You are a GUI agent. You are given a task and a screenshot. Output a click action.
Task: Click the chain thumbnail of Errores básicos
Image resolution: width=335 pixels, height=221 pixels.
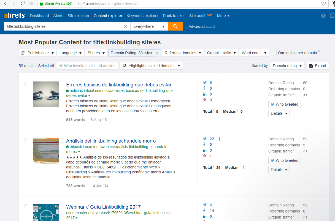[x=46, y=94]
